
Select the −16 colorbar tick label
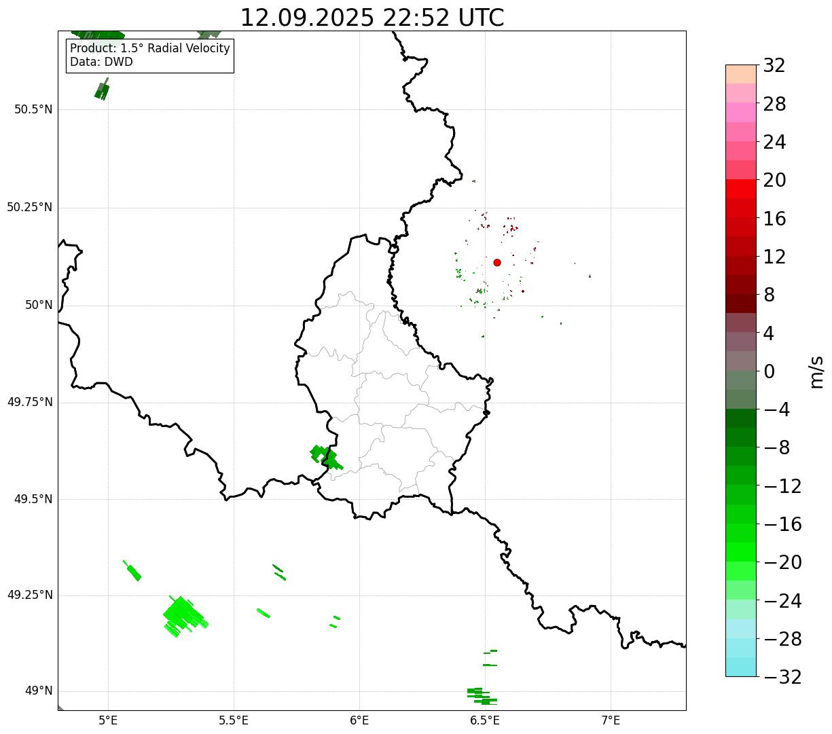tap(782, 524)
